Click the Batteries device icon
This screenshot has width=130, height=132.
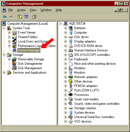click(x=71, y=28)
